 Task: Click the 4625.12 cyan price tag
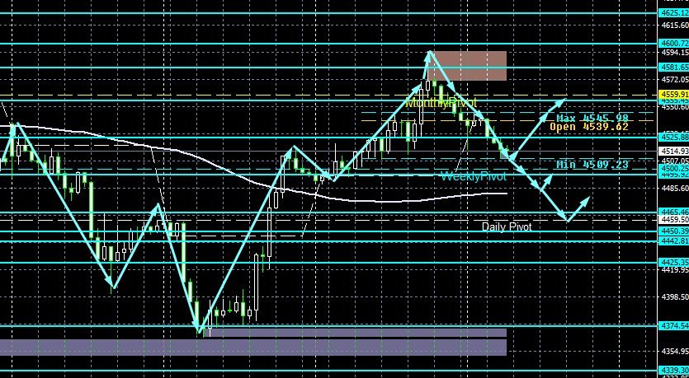click(674, 13)
